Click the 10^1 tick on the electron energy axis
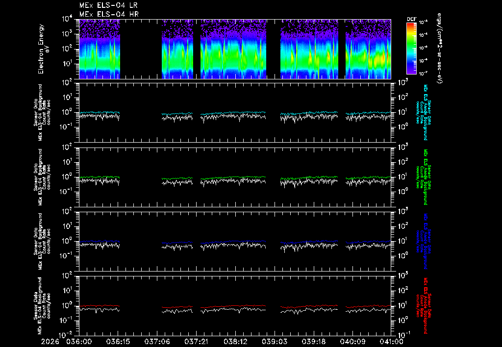 [x=67, y=64]
